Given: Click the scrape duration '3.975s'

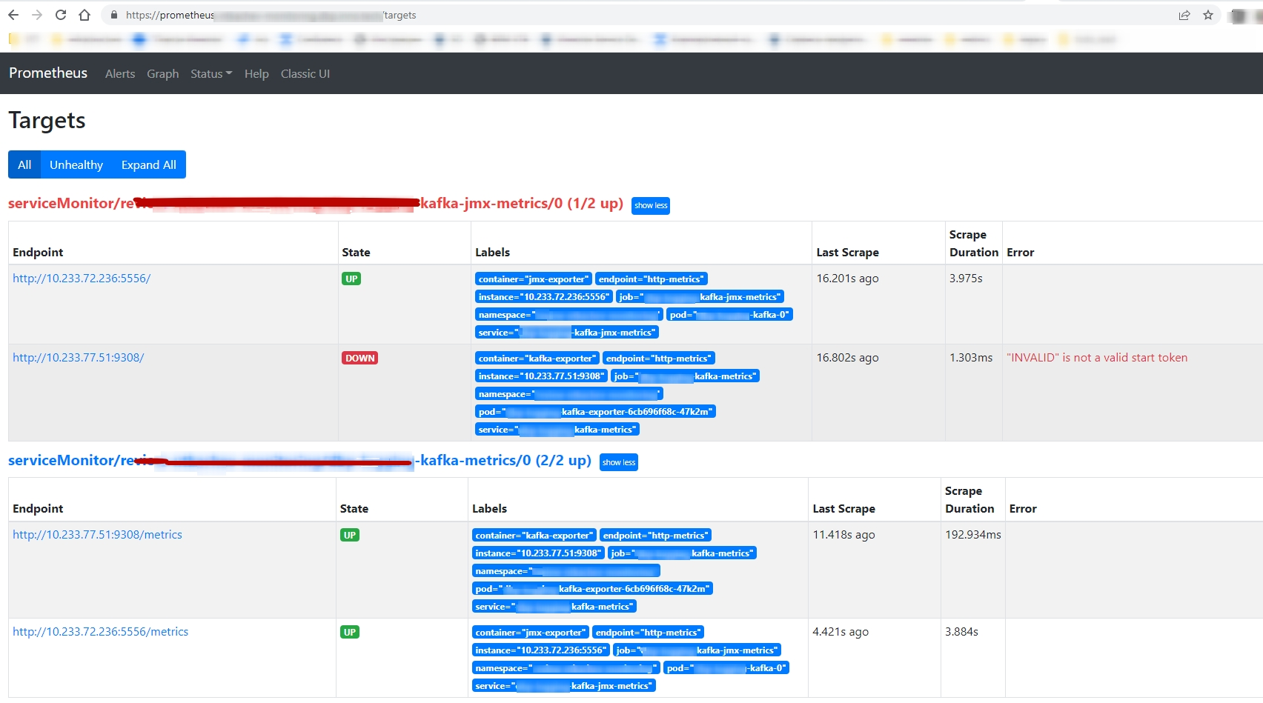Looking at the screenshot, I should coord(966,279).
